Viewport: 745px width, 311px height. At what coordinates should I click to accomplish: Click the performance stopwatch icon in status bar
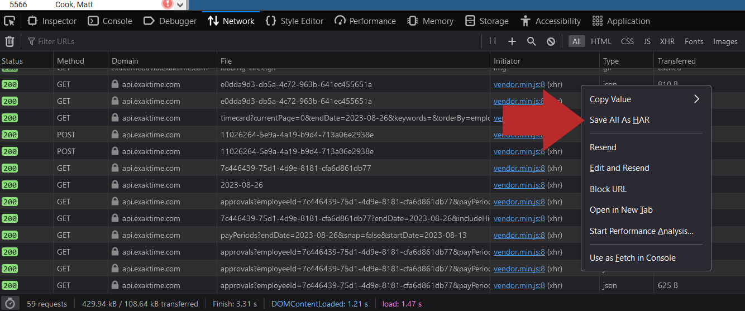(x=9, y=304)
